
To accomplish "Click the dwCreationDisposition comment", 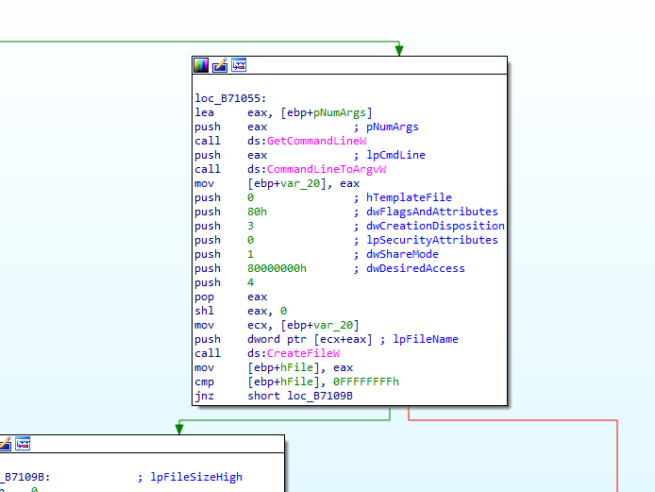I will 435,226.
